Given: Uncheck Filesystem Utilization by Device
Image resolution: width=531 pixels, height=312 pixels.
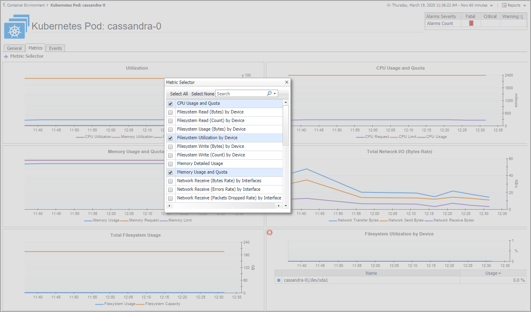Looking at the screenshot, I should pyautogui.click(x=170, y=138).
